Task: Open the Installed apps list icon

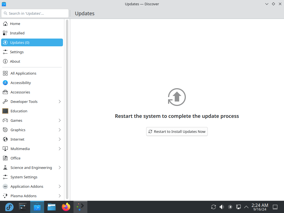Action: click(x=5, y=33)
